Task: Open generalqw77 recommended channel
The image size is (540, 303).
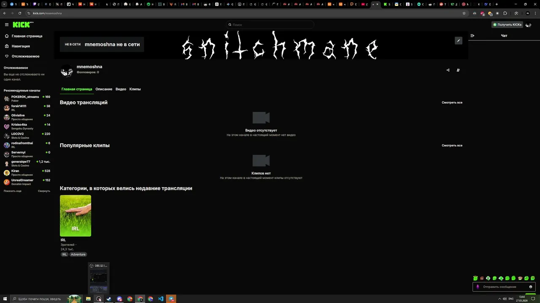Action: point(27,163)
